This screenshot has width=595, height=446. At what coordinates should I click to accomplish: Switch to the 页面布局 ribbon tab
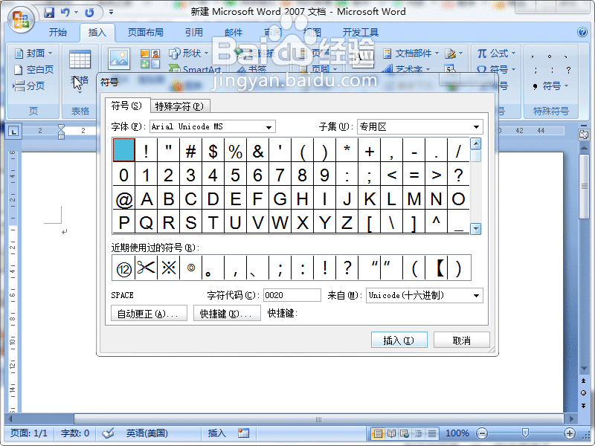click(145, 32)
